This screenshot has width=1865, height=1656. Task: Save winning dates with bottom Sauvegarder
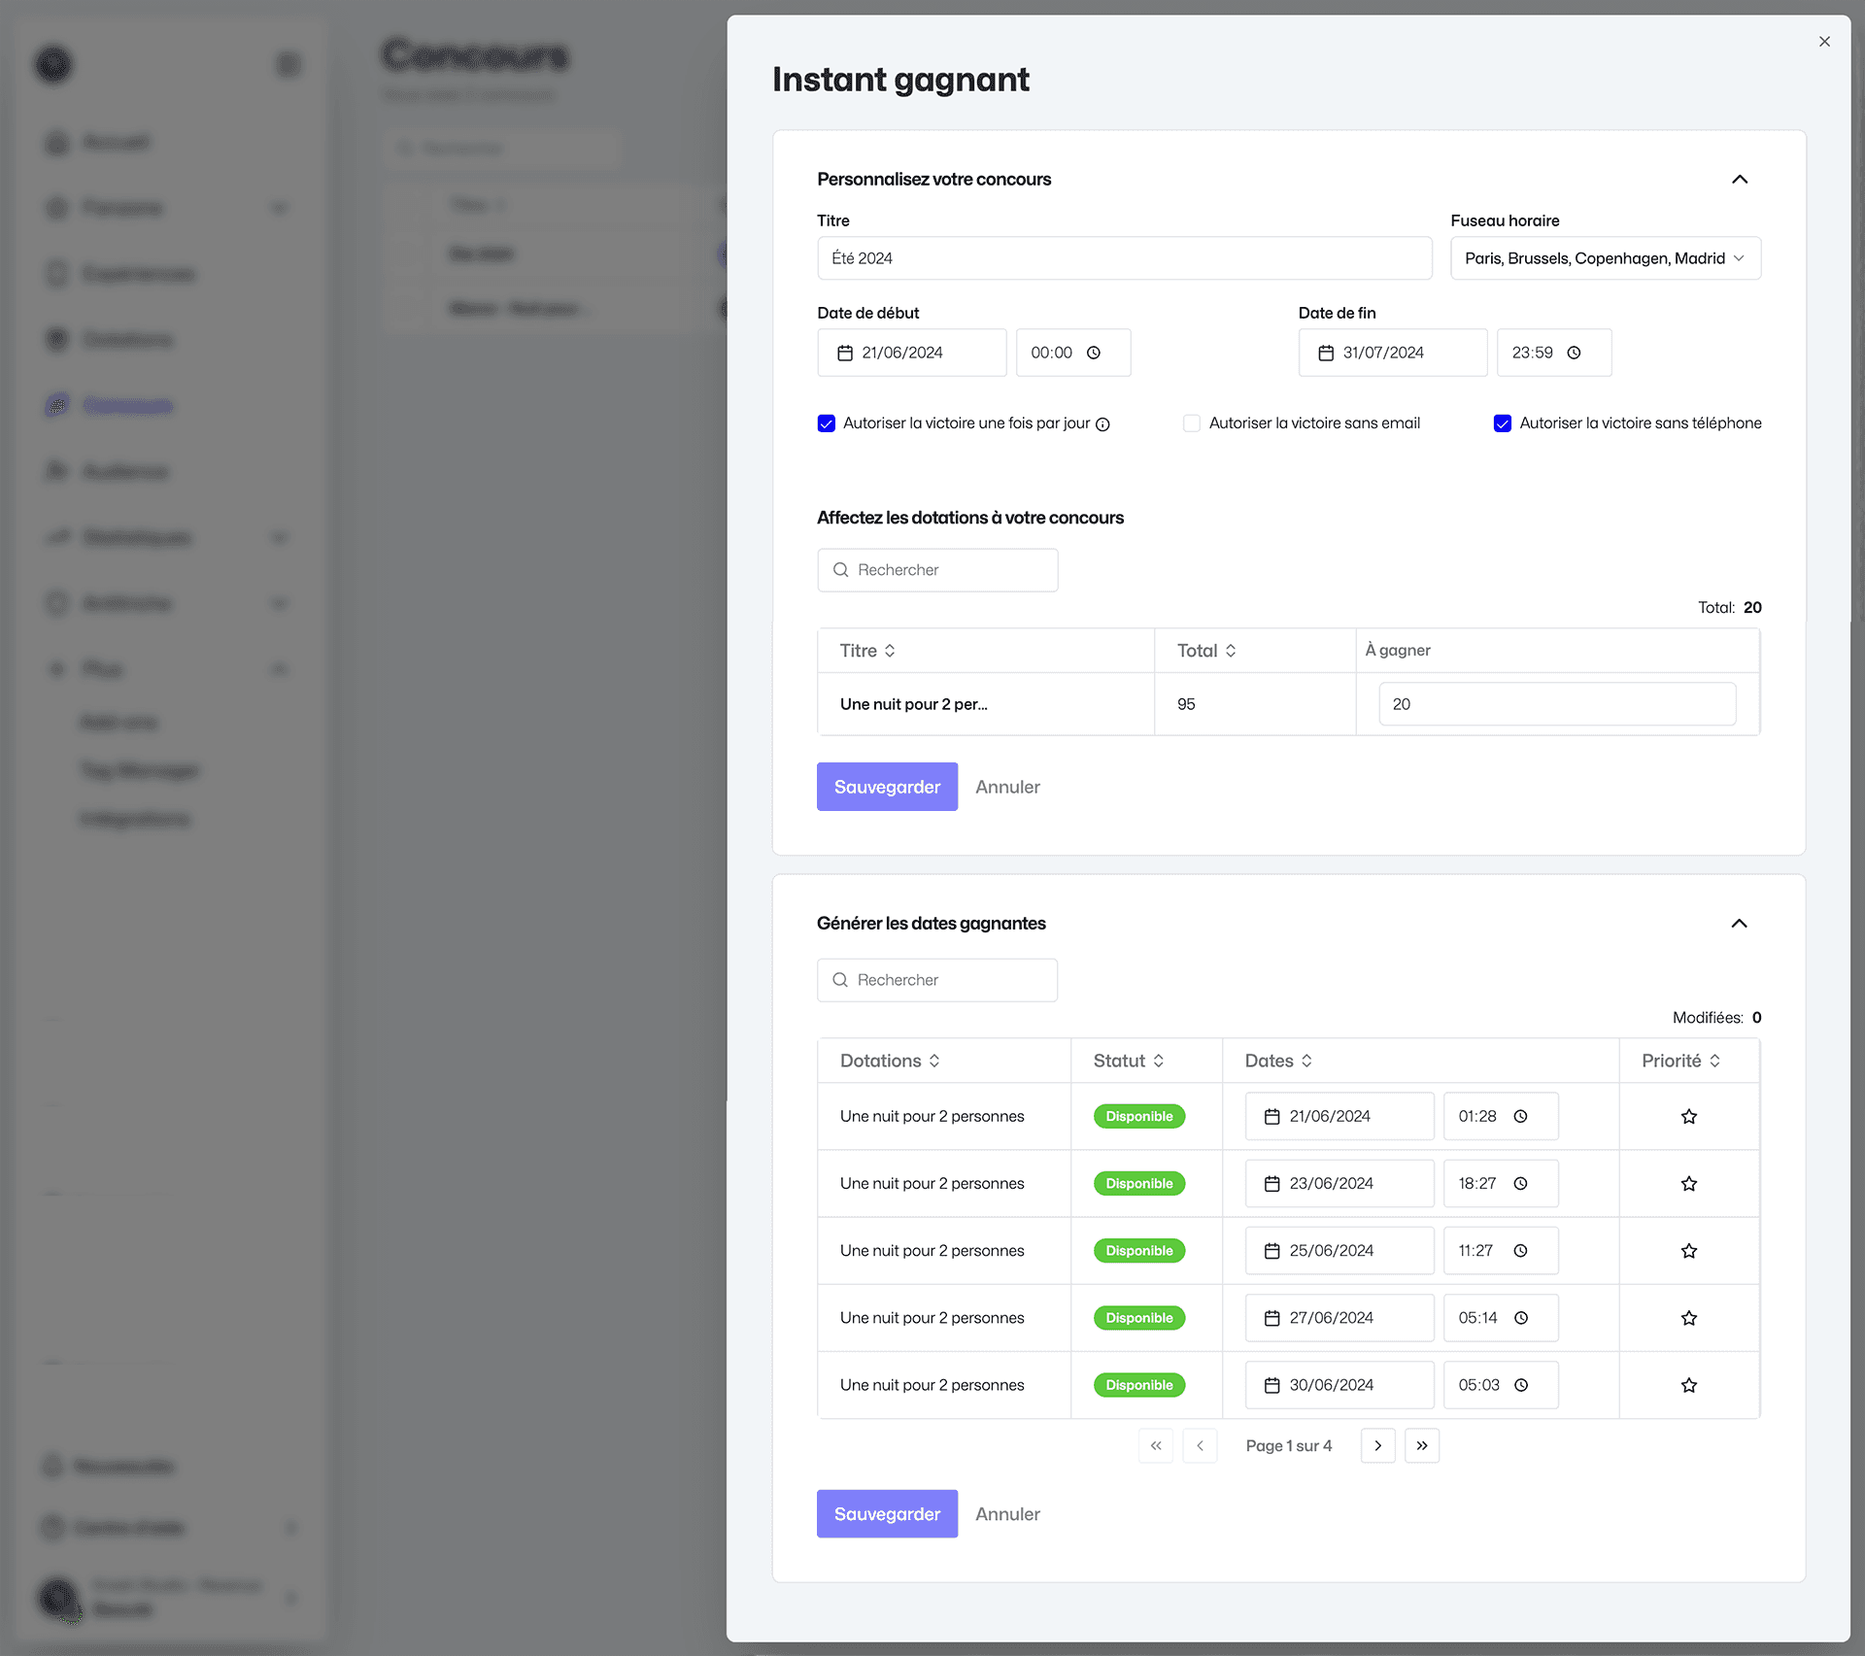pyautogui.click(x=887, y=1514)
